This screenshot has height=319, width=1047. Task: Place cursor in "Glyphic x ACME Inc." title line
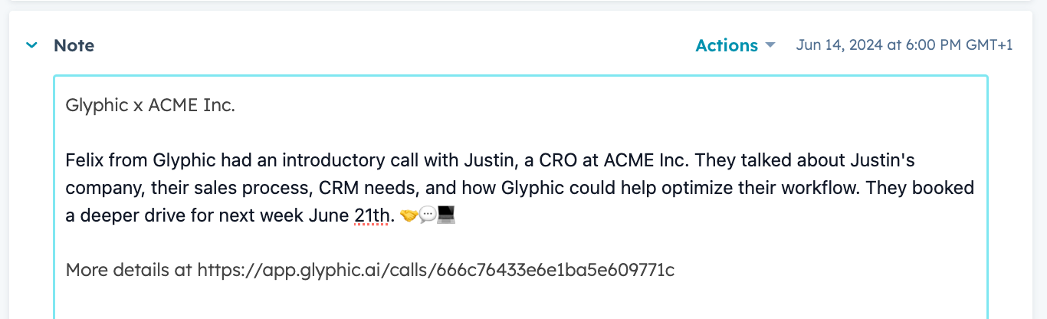150,106
